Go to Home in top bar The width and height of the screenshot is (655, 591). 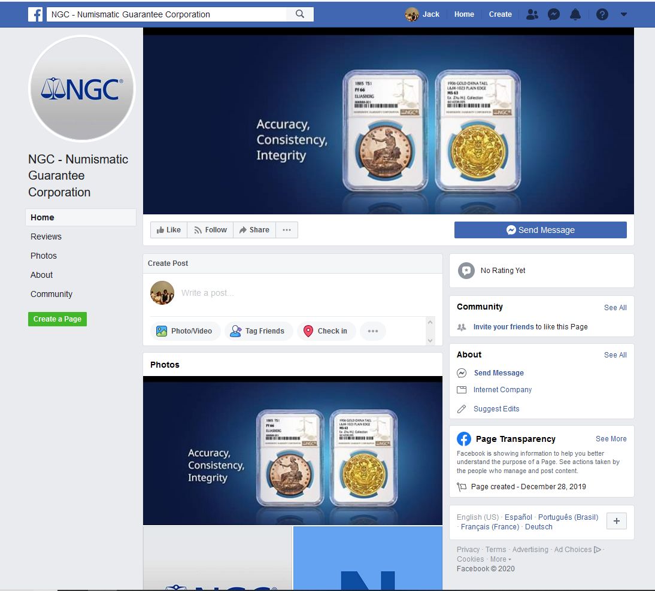(x=464, y=14)
